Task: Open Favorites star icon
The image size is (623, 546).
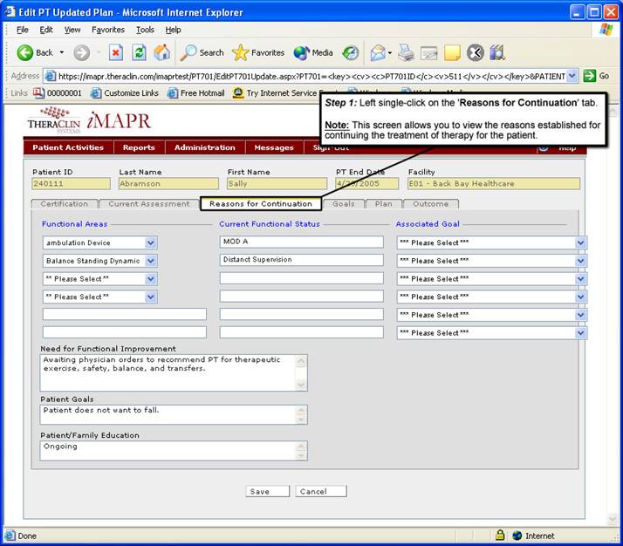Action: [258, 52]
